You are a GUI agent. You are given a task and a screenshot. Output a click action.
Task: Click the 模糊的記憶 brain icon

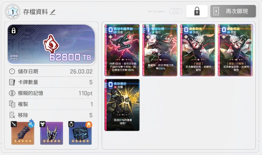[12, 93]
